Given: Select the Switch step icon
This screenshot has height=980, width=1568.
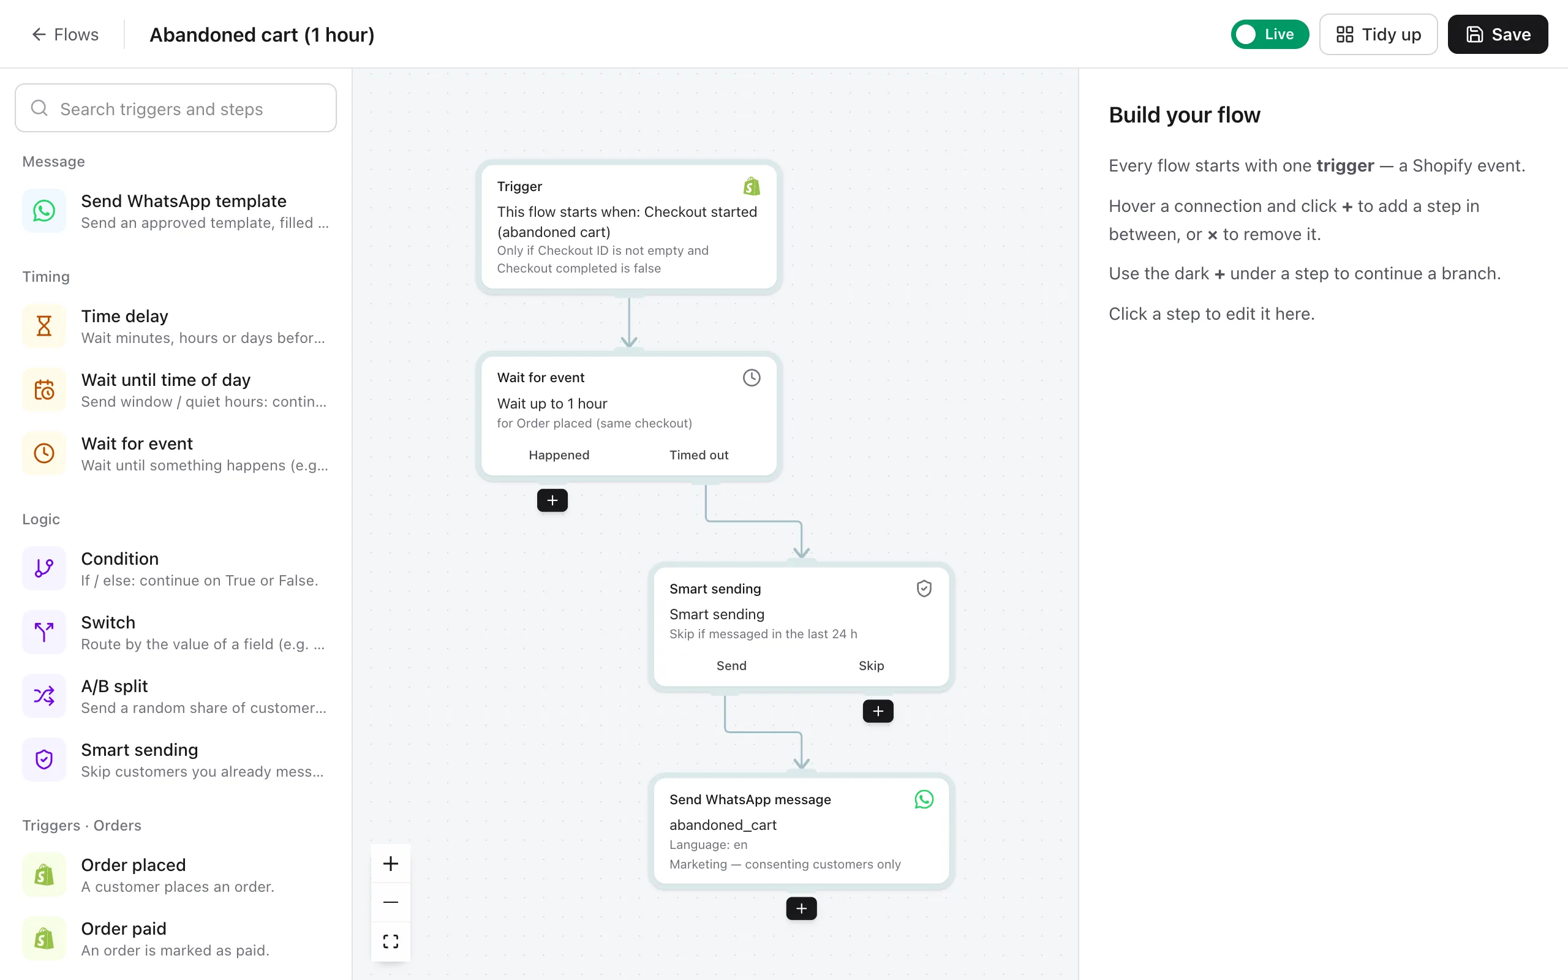Looking at the screenshot, I should point(44,632).
